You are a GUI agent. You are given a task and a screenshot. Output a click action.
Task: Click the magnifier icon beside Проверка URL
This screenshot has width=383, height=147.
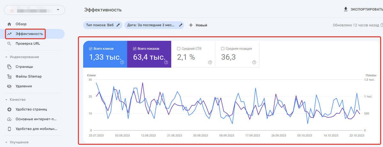(x=9, y=43)
